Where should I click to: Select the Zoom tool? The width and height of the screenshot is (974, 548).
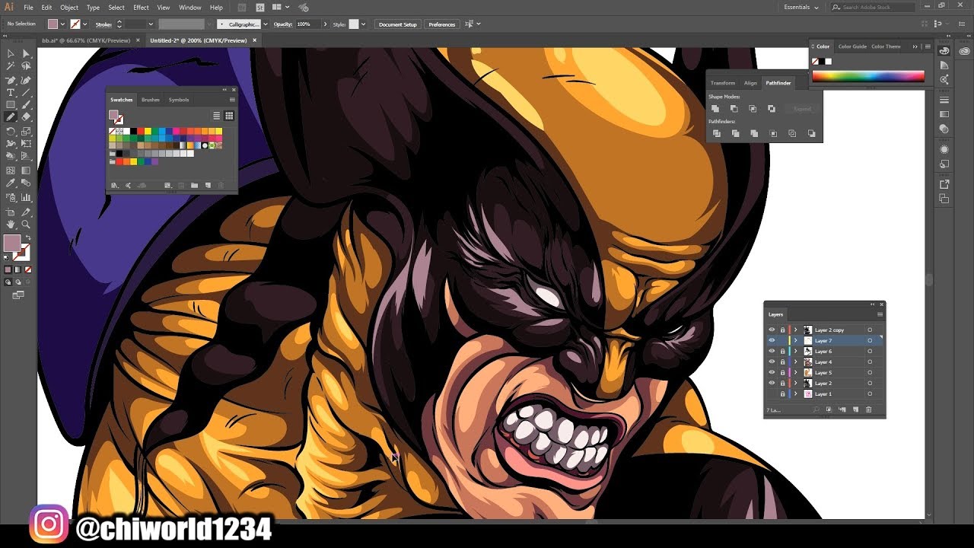[x=26, y=225]
